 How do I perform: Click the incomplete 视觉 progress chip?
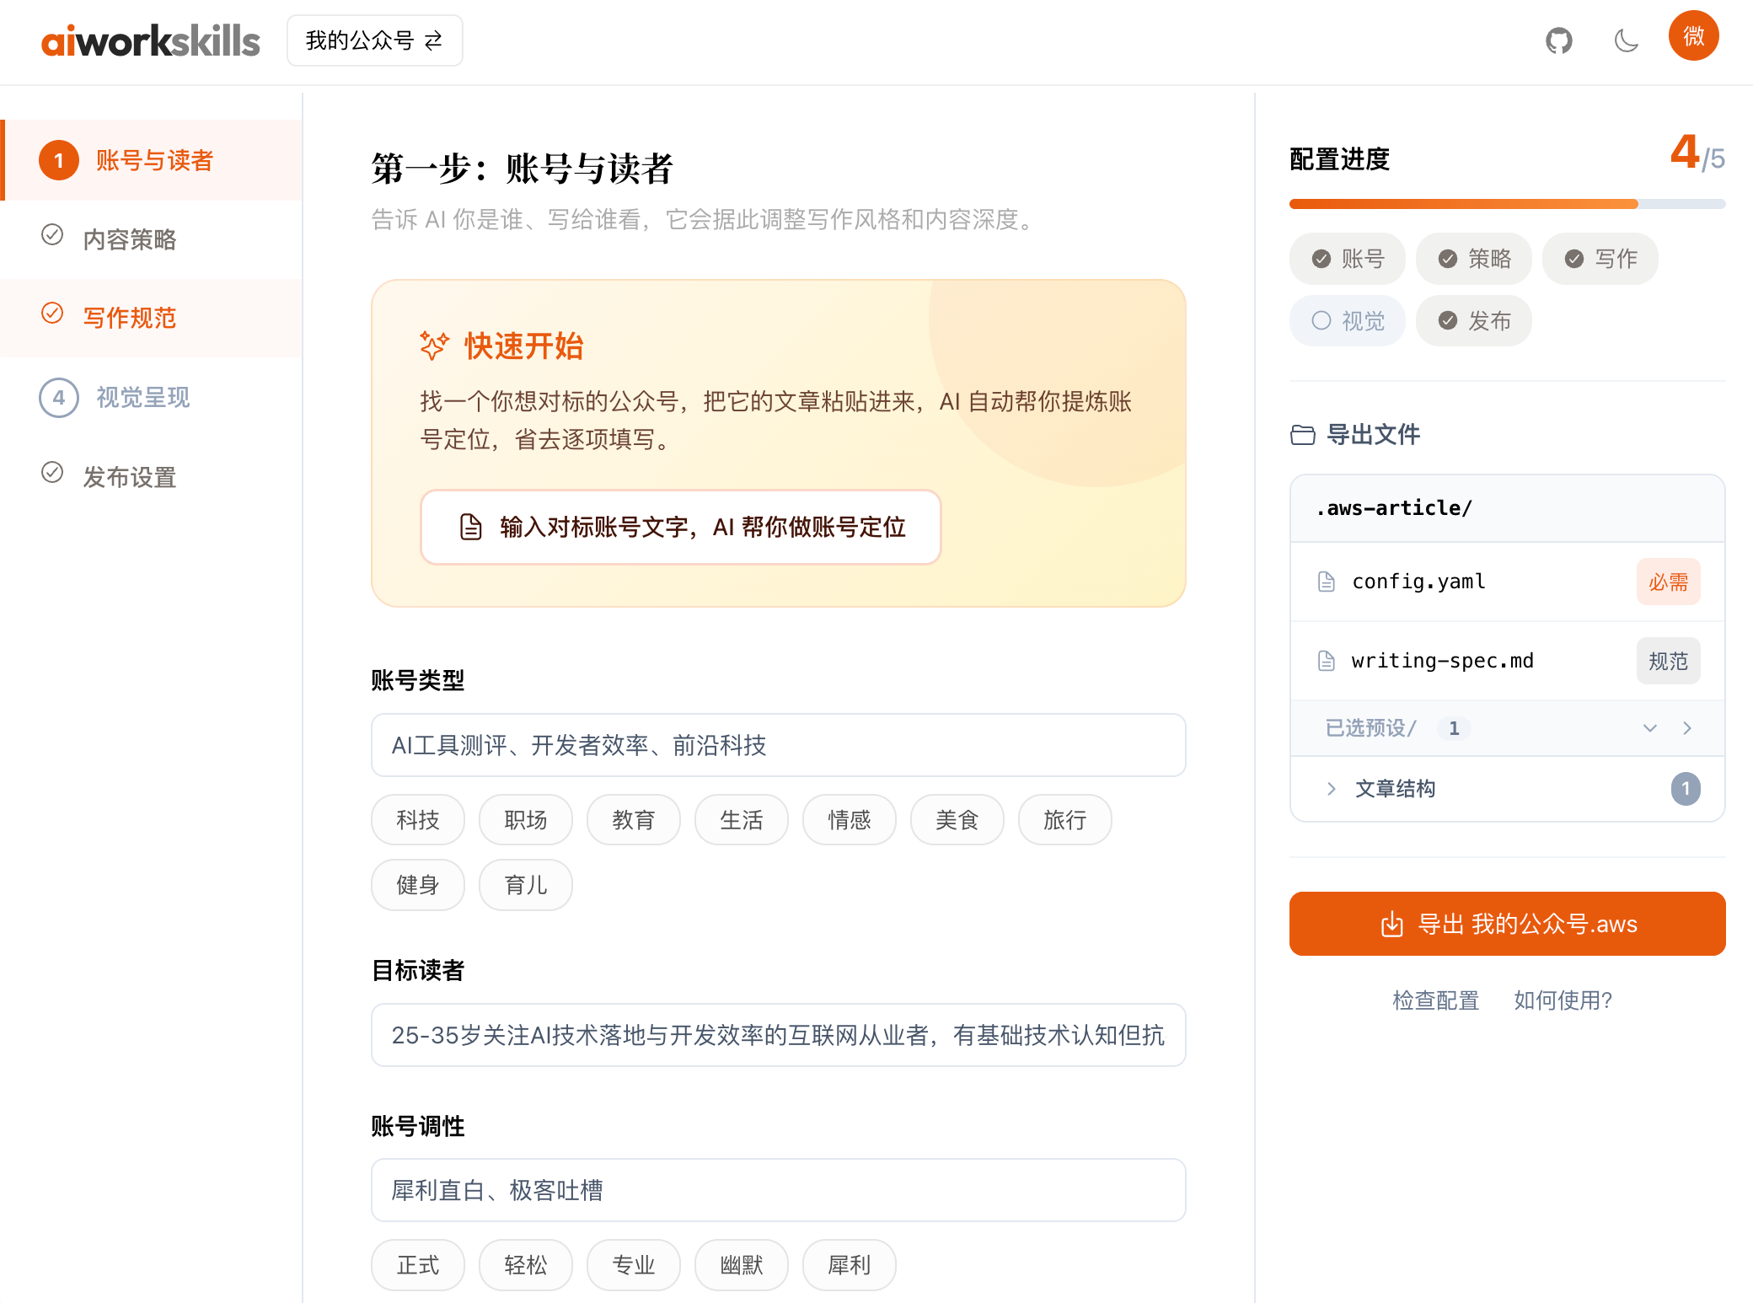point(1348,321)
